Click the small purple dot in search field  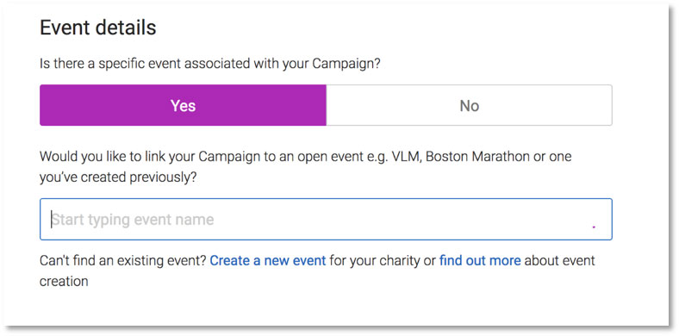coord(594,227)
